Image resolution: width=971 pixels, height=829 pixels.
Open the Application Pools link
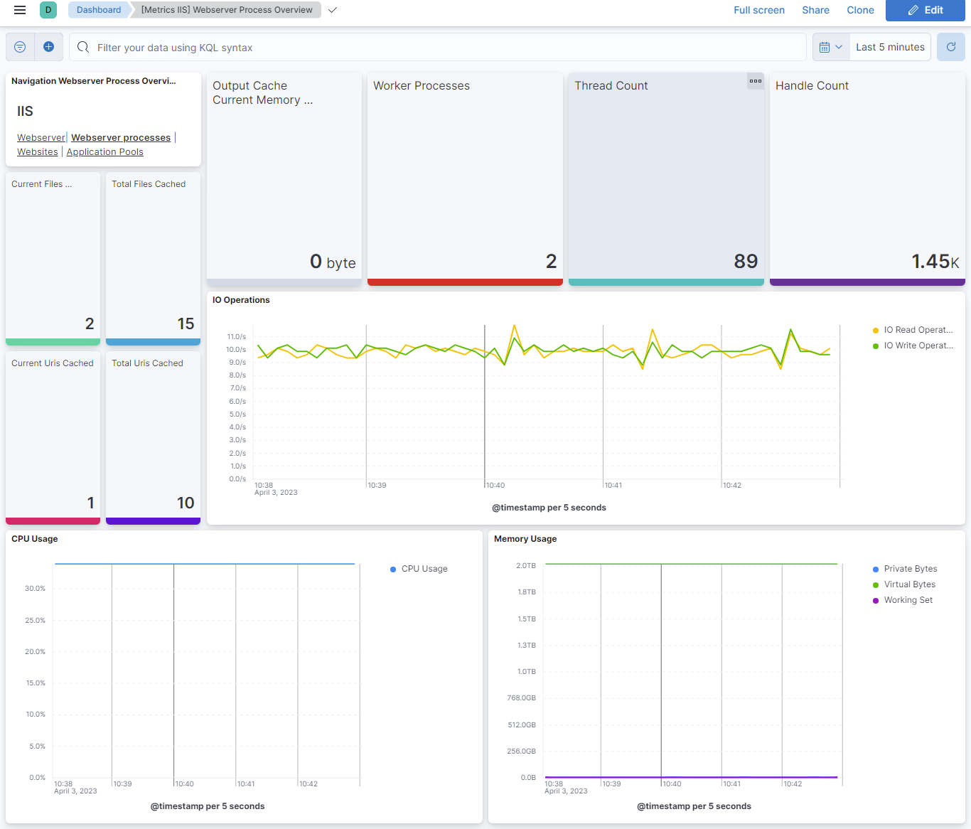click(x=104, y=151)
